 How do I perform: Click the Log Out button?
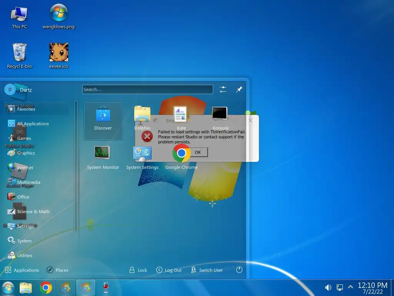point(169,270)
